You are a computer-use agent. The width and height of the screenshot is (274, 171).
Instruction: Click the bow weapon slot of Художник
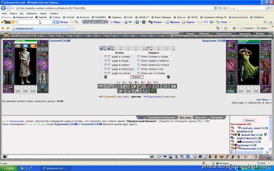click(x=232, y=65)
